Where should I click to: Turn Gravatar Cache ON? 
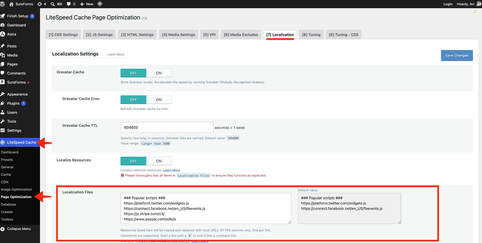click(x=159, y=73)
